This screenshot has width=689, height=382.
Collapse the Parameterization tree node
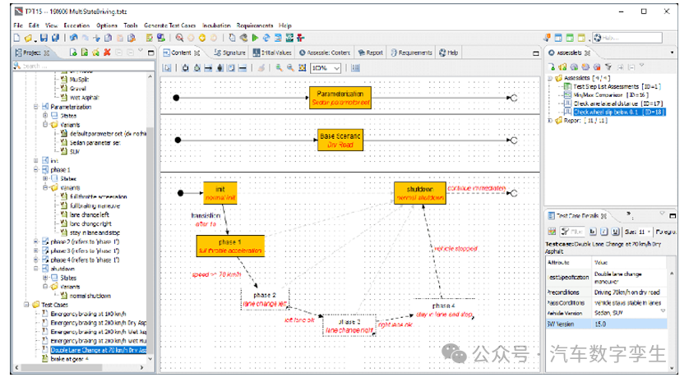[x=36, y=107]
